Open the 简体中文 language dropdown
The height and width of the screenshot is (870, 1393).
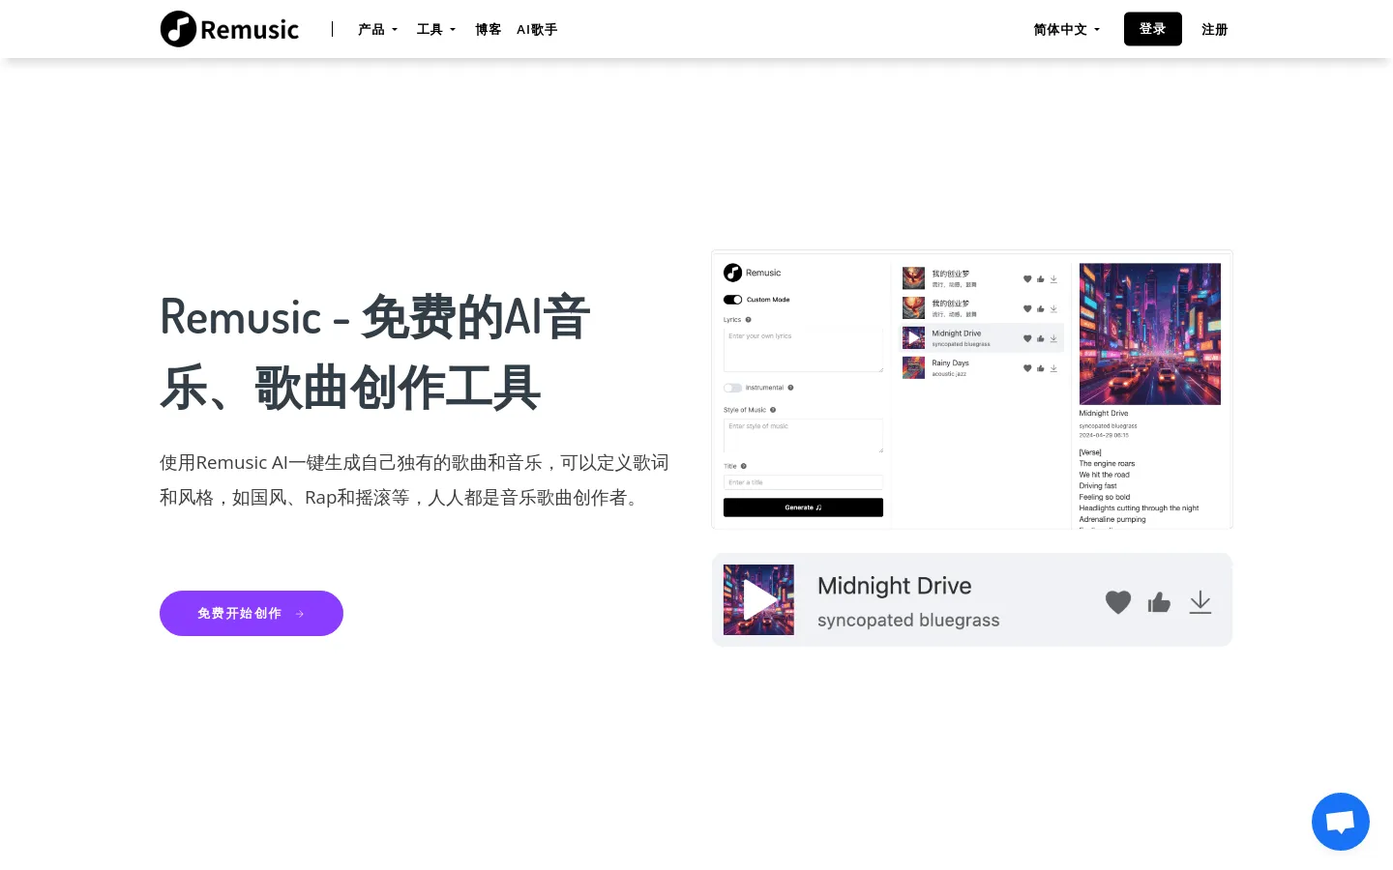(x=1066, y=30)
